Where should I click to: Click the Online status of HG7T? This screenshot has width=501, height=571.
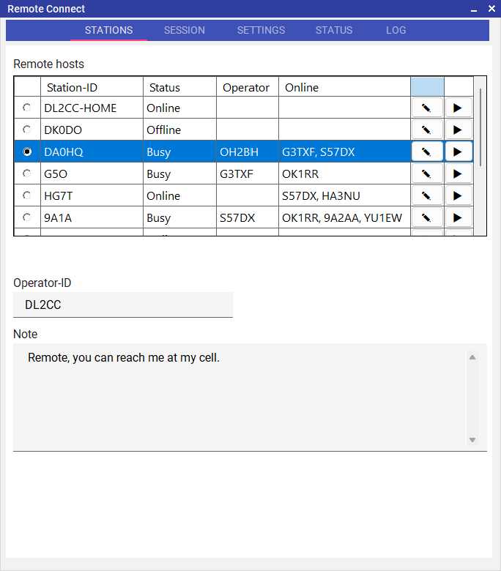click(x=180, y=195)
